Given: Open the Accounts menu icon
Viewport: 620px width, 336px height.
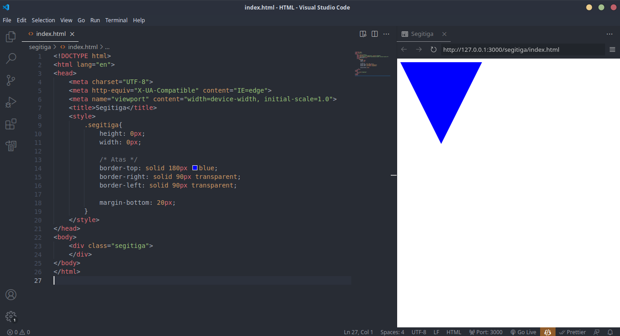Looking at the screenshot, I should click(x=11, y=295).
